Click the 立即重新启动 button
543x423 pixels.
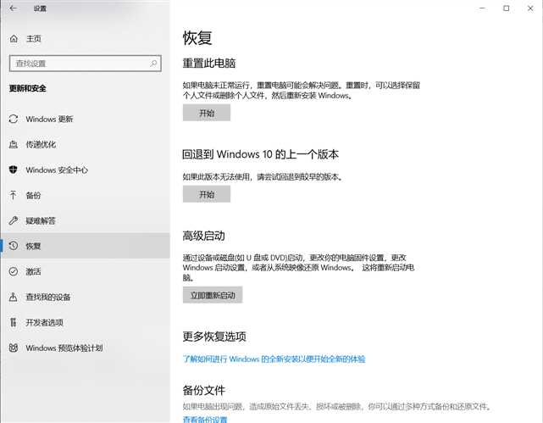(213, 295)
